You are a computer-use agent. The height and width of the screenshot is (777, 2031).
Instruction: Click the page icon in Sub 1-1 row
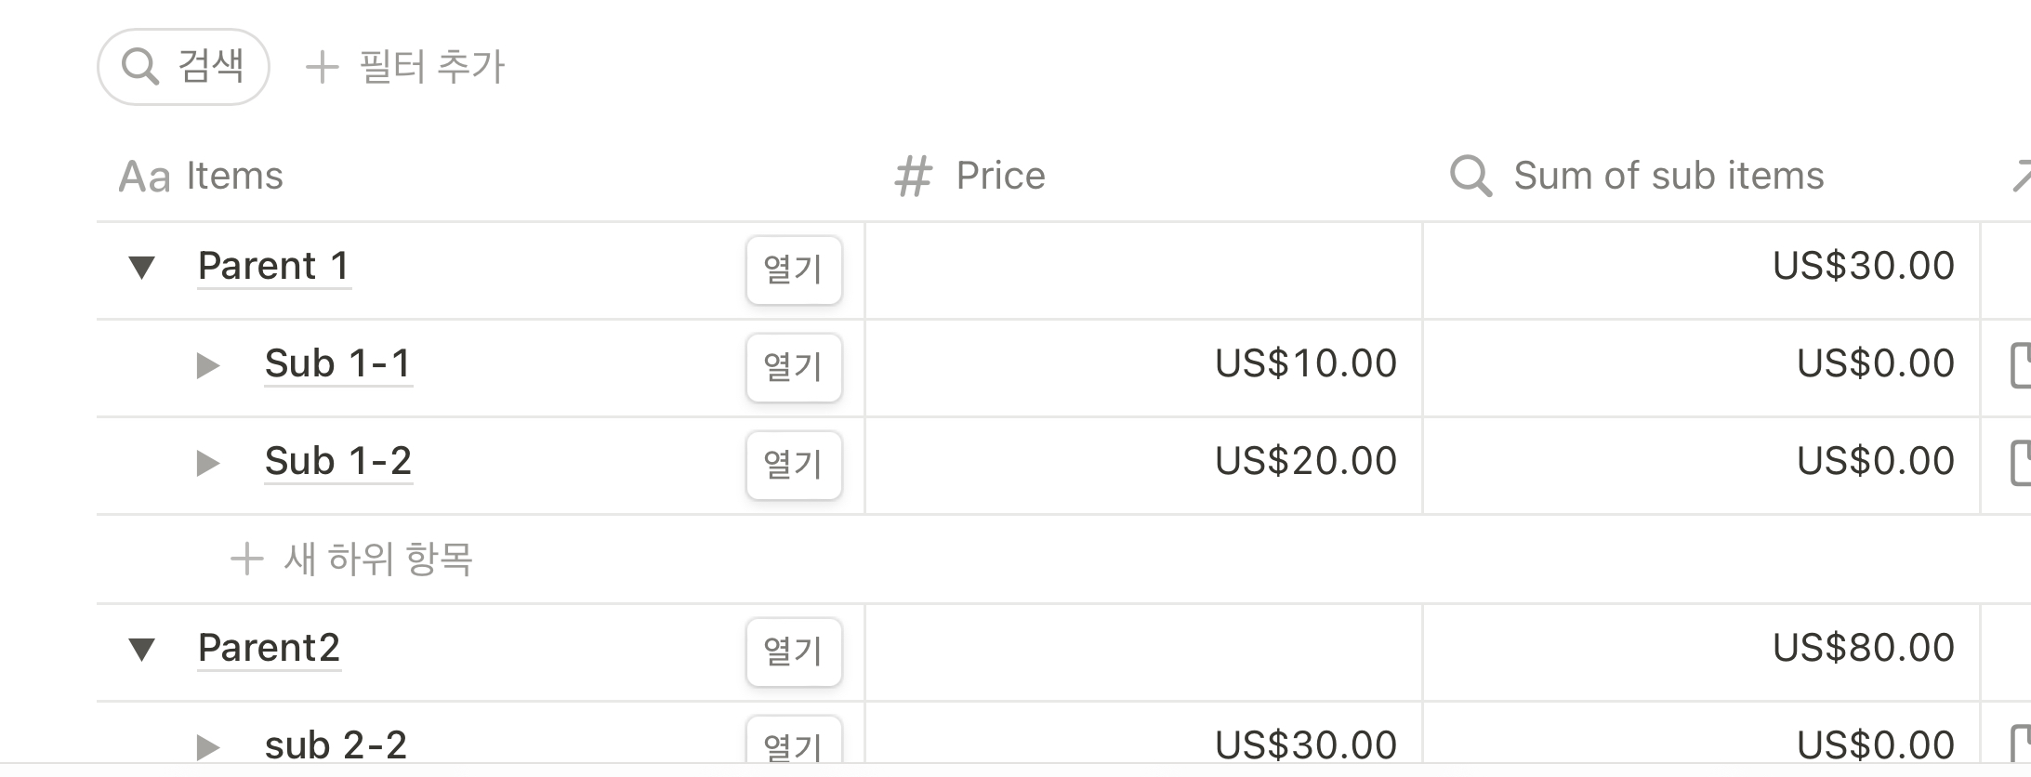(x=2020, y=364)
